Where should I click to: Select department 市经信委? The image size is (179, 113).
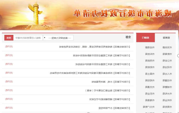(x=150, y=47)
